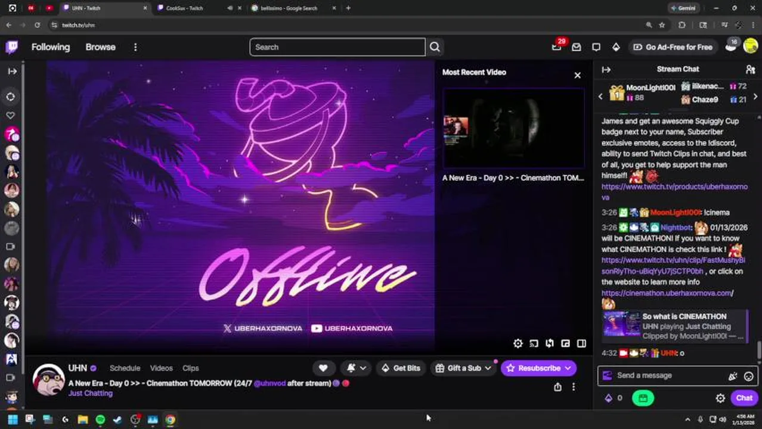Click the share icon under Resubscribe

[557, 387]
